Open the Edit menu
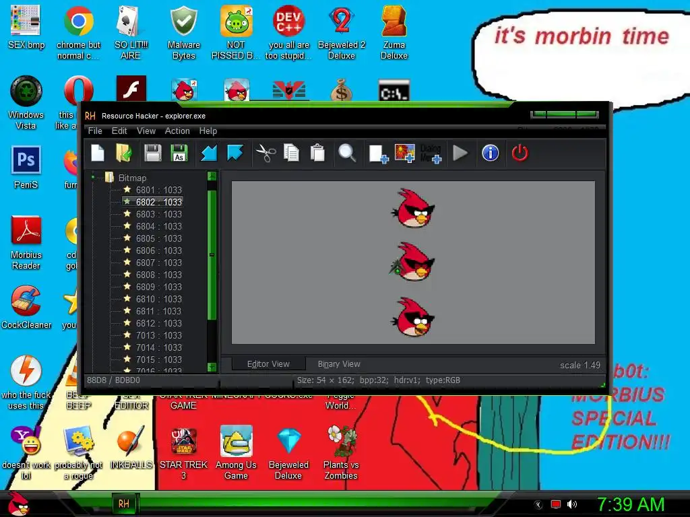 (x=119, y=131)
